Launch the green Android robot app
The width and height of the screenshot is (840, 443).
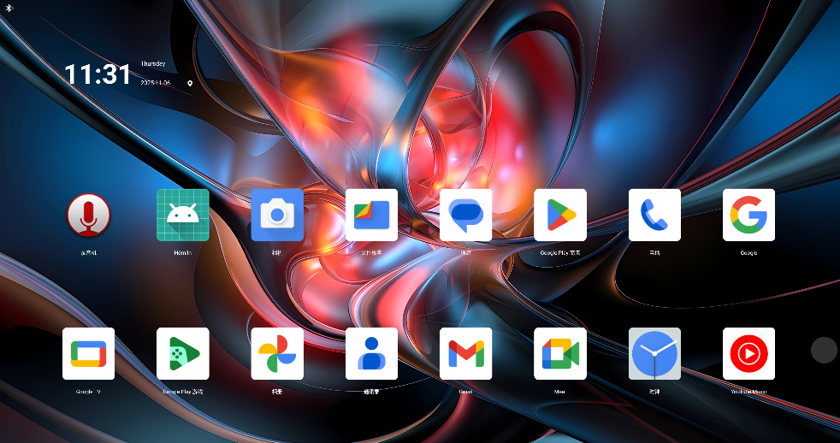(183, 215)
